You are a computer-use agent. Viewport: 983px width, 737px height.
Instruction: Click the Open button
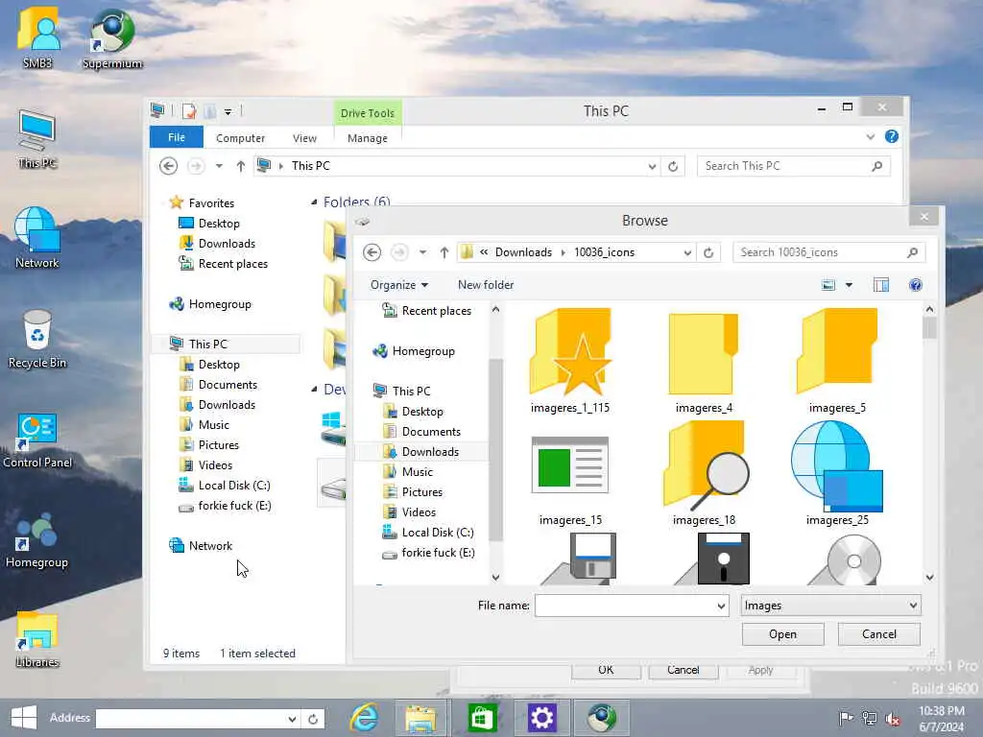(x=782, y=634)
